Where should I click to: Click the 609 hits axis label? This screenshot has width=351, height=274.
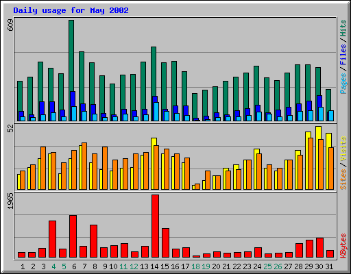pyautogui.click(x=10, y=25)
